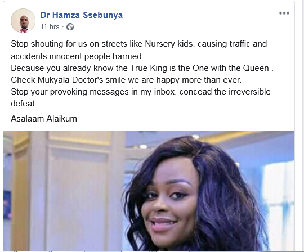This screenshot has height=252, width=304.
Task: Open Dr Hamza Ssebunya's profile name link
Action: coord(82,15)
